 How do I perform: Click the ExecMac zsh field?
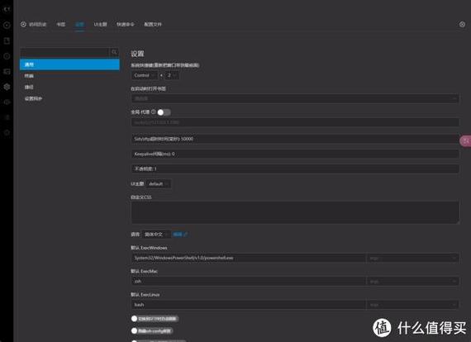click(249, 282)
